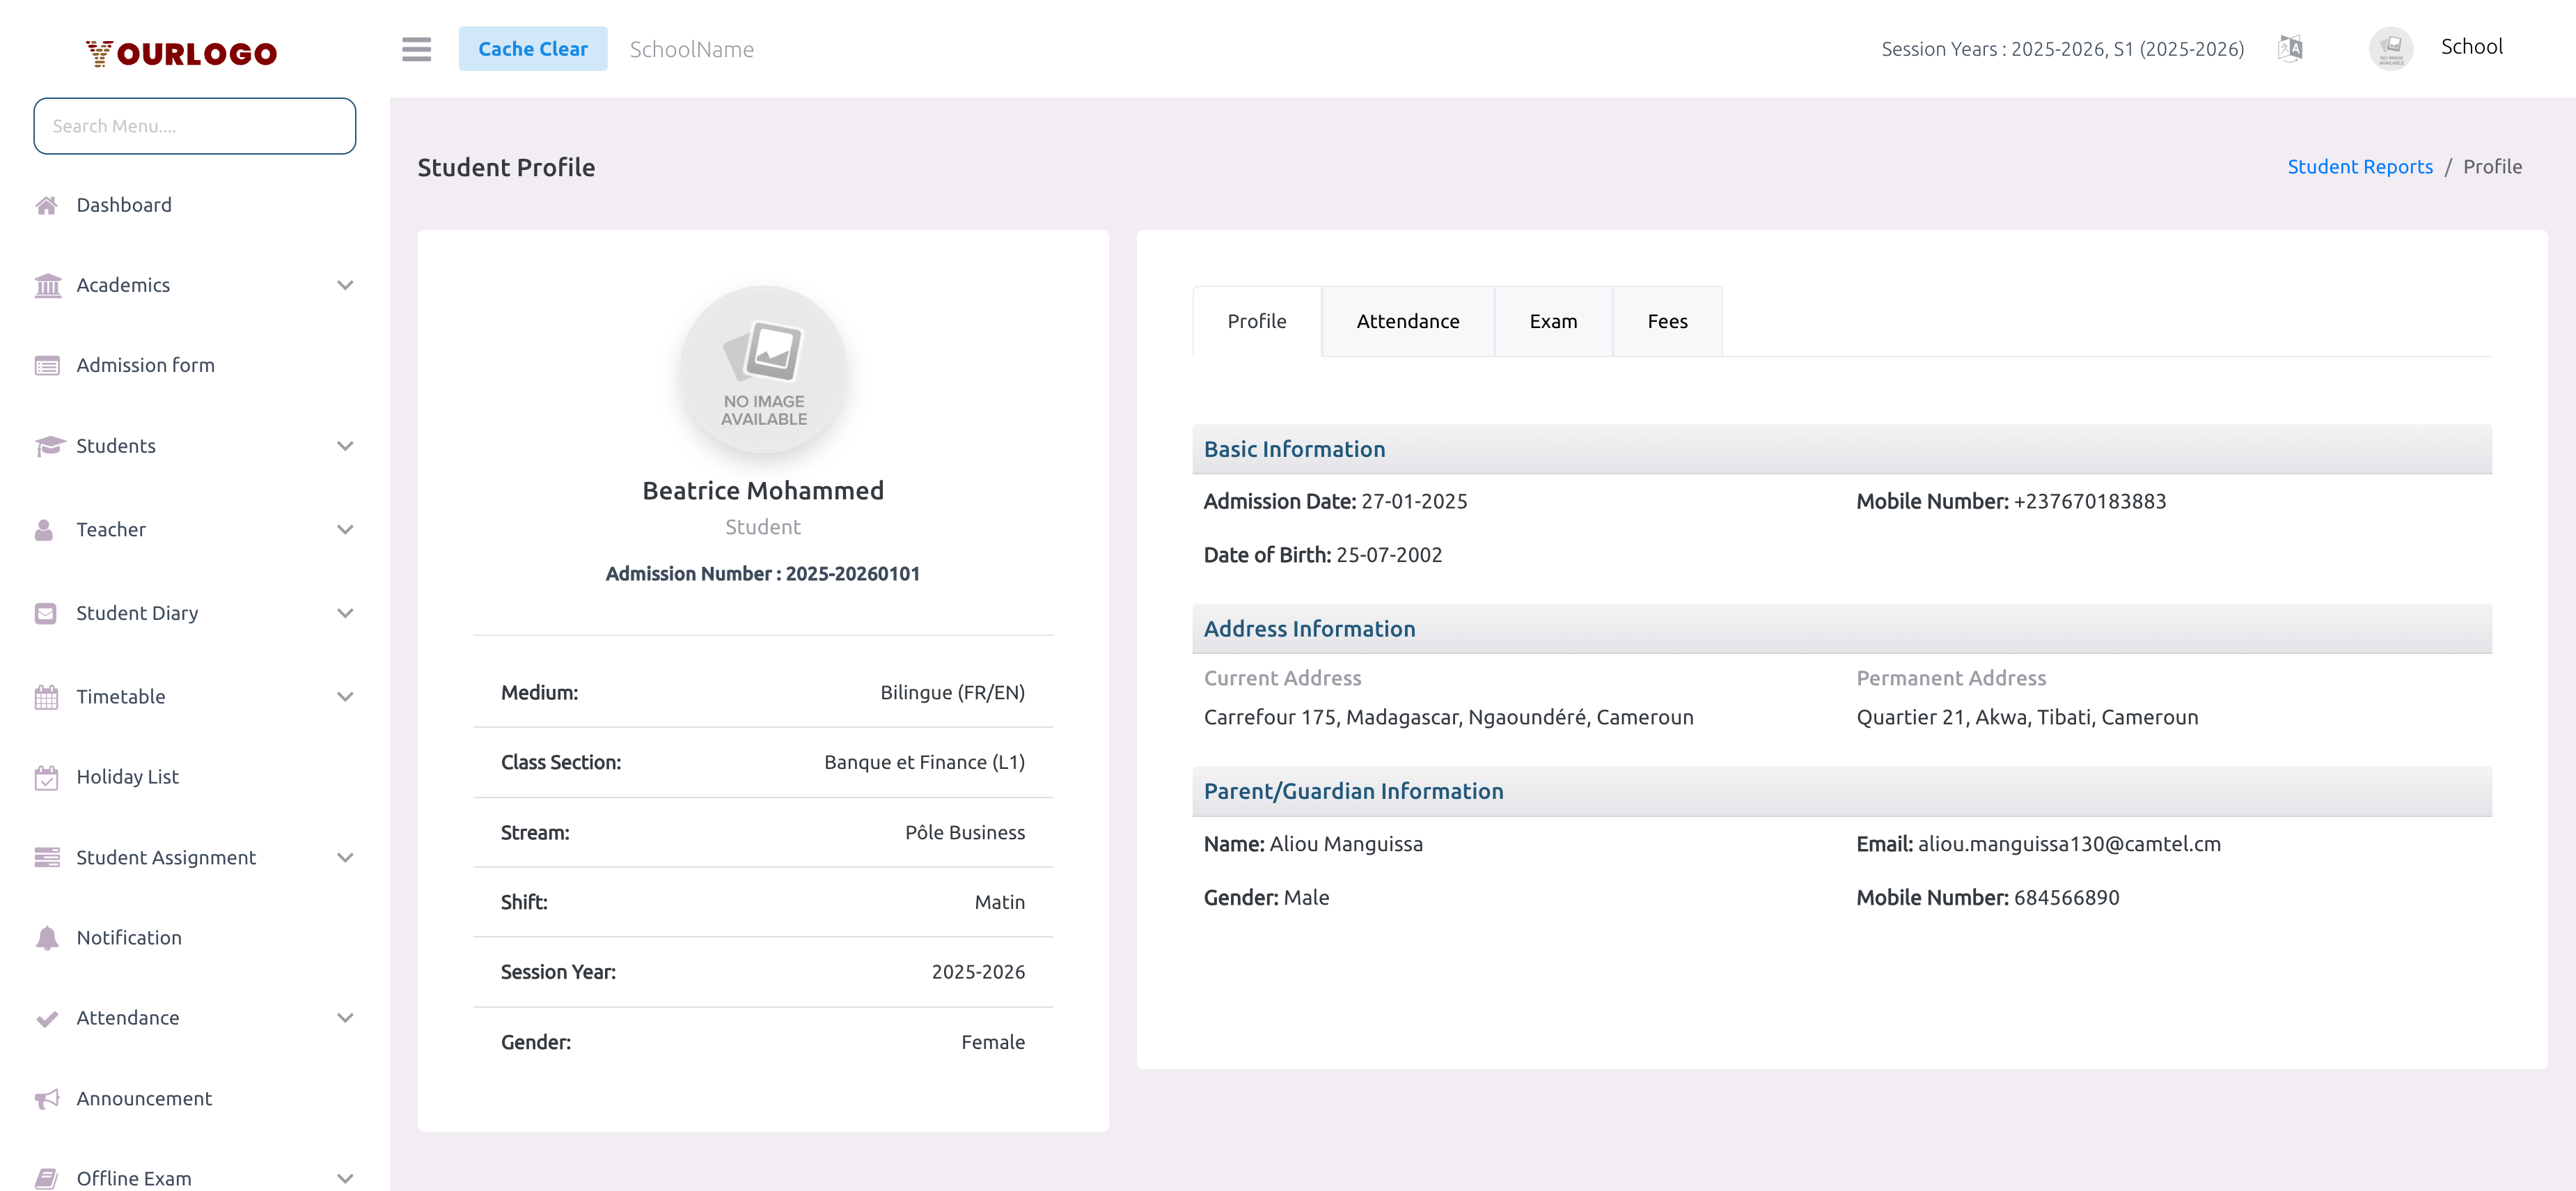The width and height of the screenshot is (2576, 1191).
Task: Expand the Student Diary section
Action: tap(345, 613)
